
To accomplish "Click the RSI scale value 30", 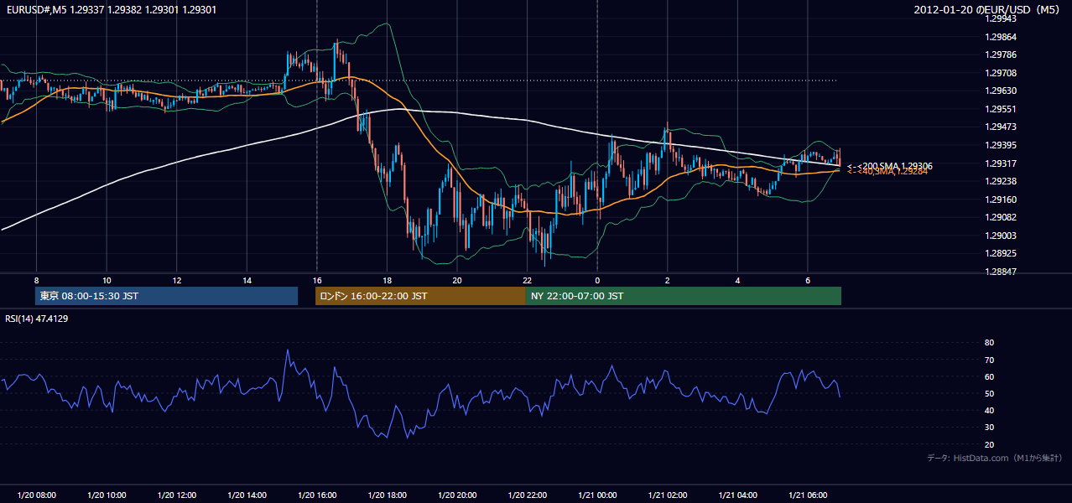I will pos(989,428).
